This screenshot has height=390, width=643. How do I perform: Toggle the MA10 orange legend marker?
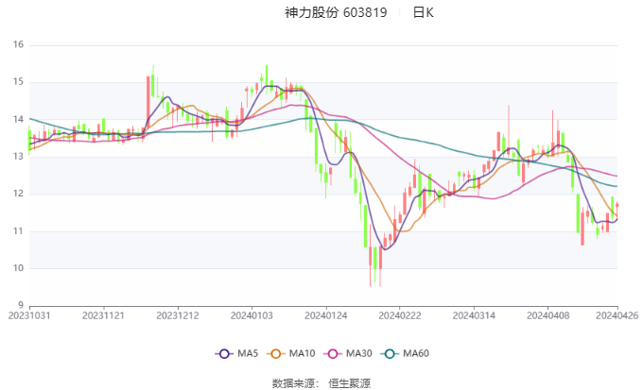(x=275, y=353)
